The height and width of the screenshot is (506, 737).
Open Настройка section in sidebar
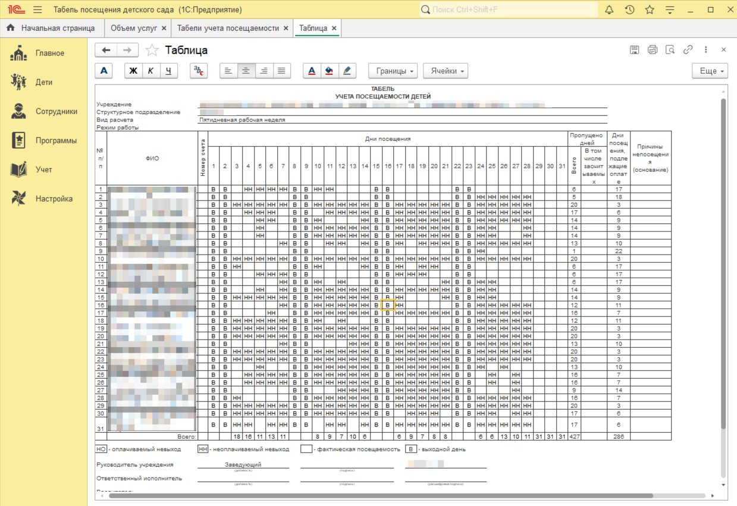54,199
